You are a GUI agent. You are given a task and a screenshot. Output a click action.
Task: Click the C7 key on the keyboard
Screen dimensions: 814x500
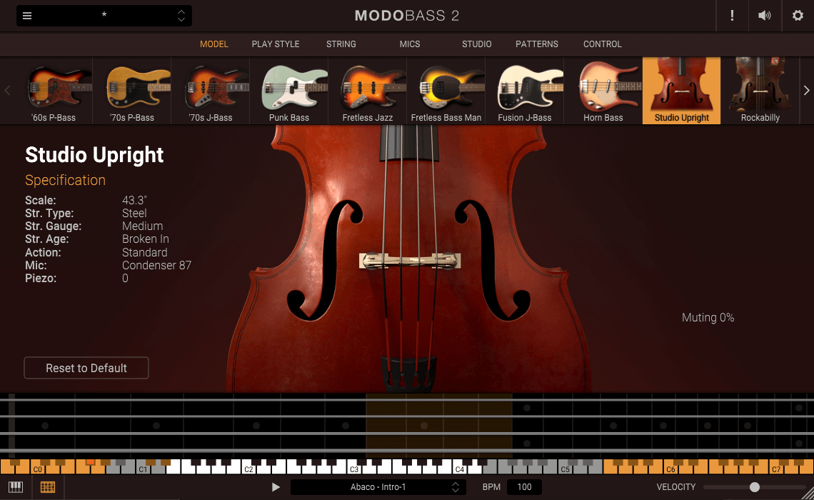point(776,469)
